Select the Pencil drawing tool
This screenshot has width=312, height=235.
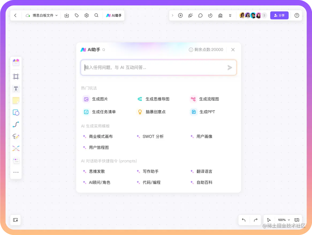[x=16, y=136]
